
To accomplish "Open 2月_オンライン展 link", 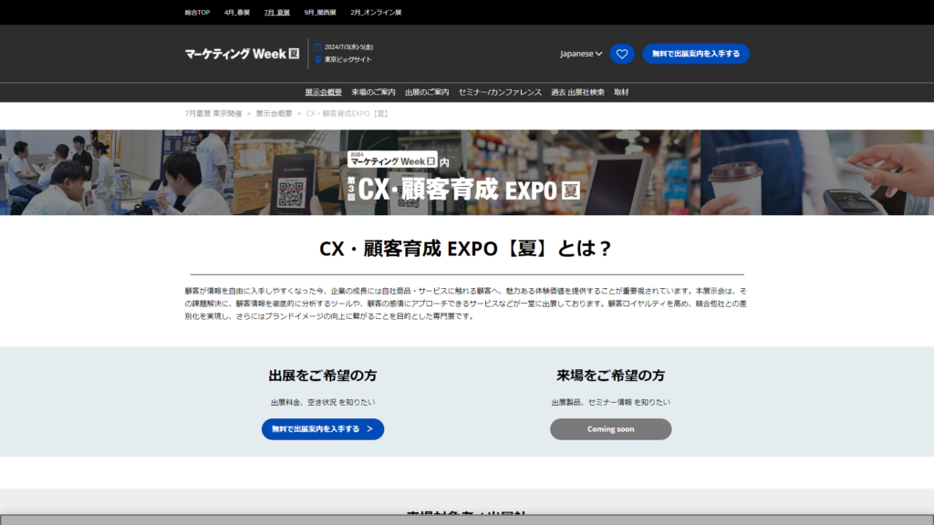I will [376, 13].
